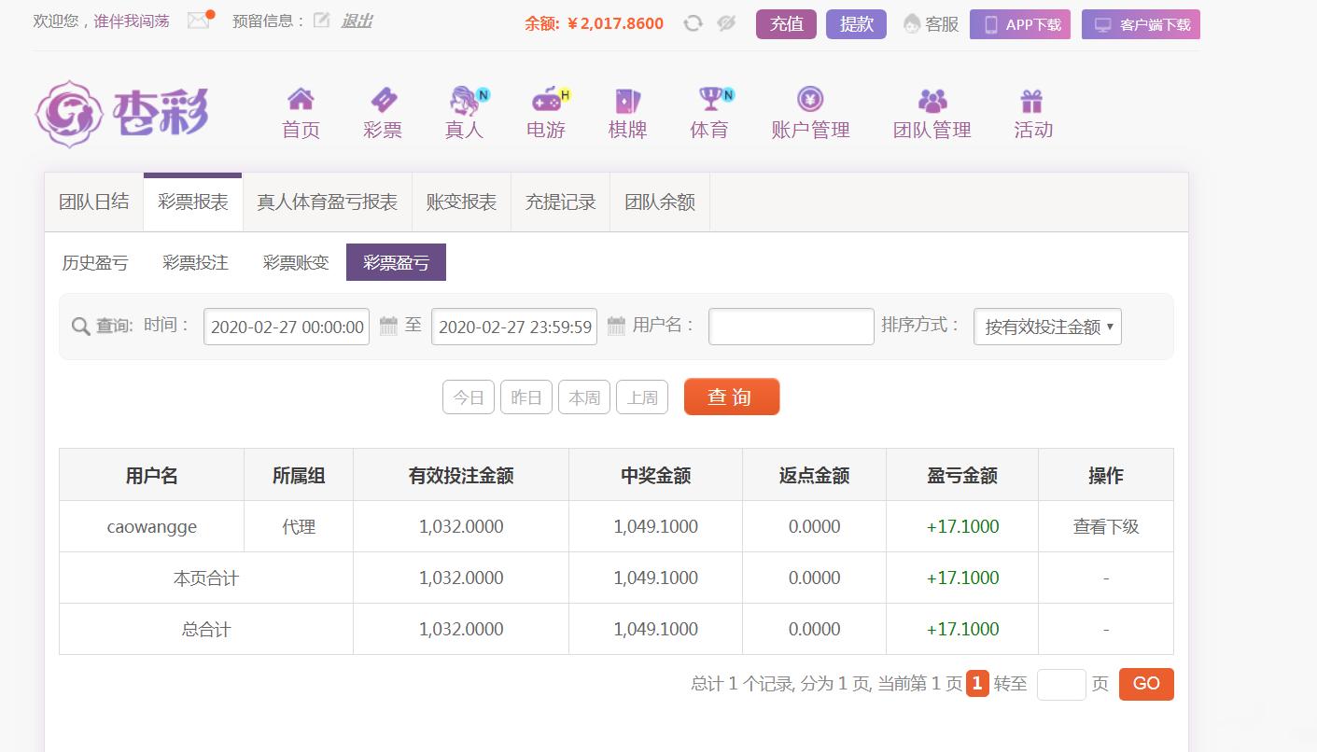The width and height of the screenshot is (1317, 752).
Task: Open the start time calendar picker icon
Action: (x=388, y=326)
